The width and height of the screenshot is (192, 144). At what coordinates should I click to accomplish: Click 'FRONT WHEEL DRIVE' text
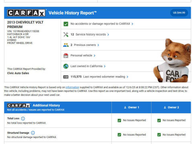pos(20,43)
